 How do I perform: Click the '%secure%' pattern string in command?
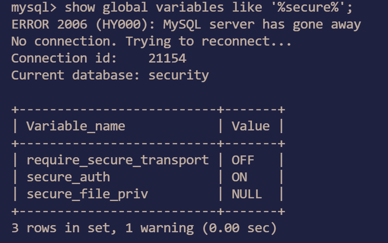pyautogui.click(x=308, y=8)
